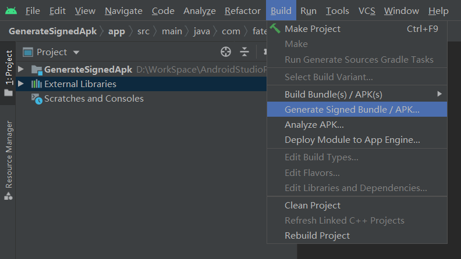This screenshot has height=259, width=461.
Task: Open the Help menu
Action: click(x=438, y=11)
